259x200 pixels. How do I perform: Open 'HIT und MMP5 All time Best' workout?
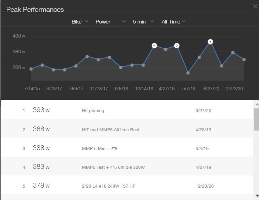point(110,130)
